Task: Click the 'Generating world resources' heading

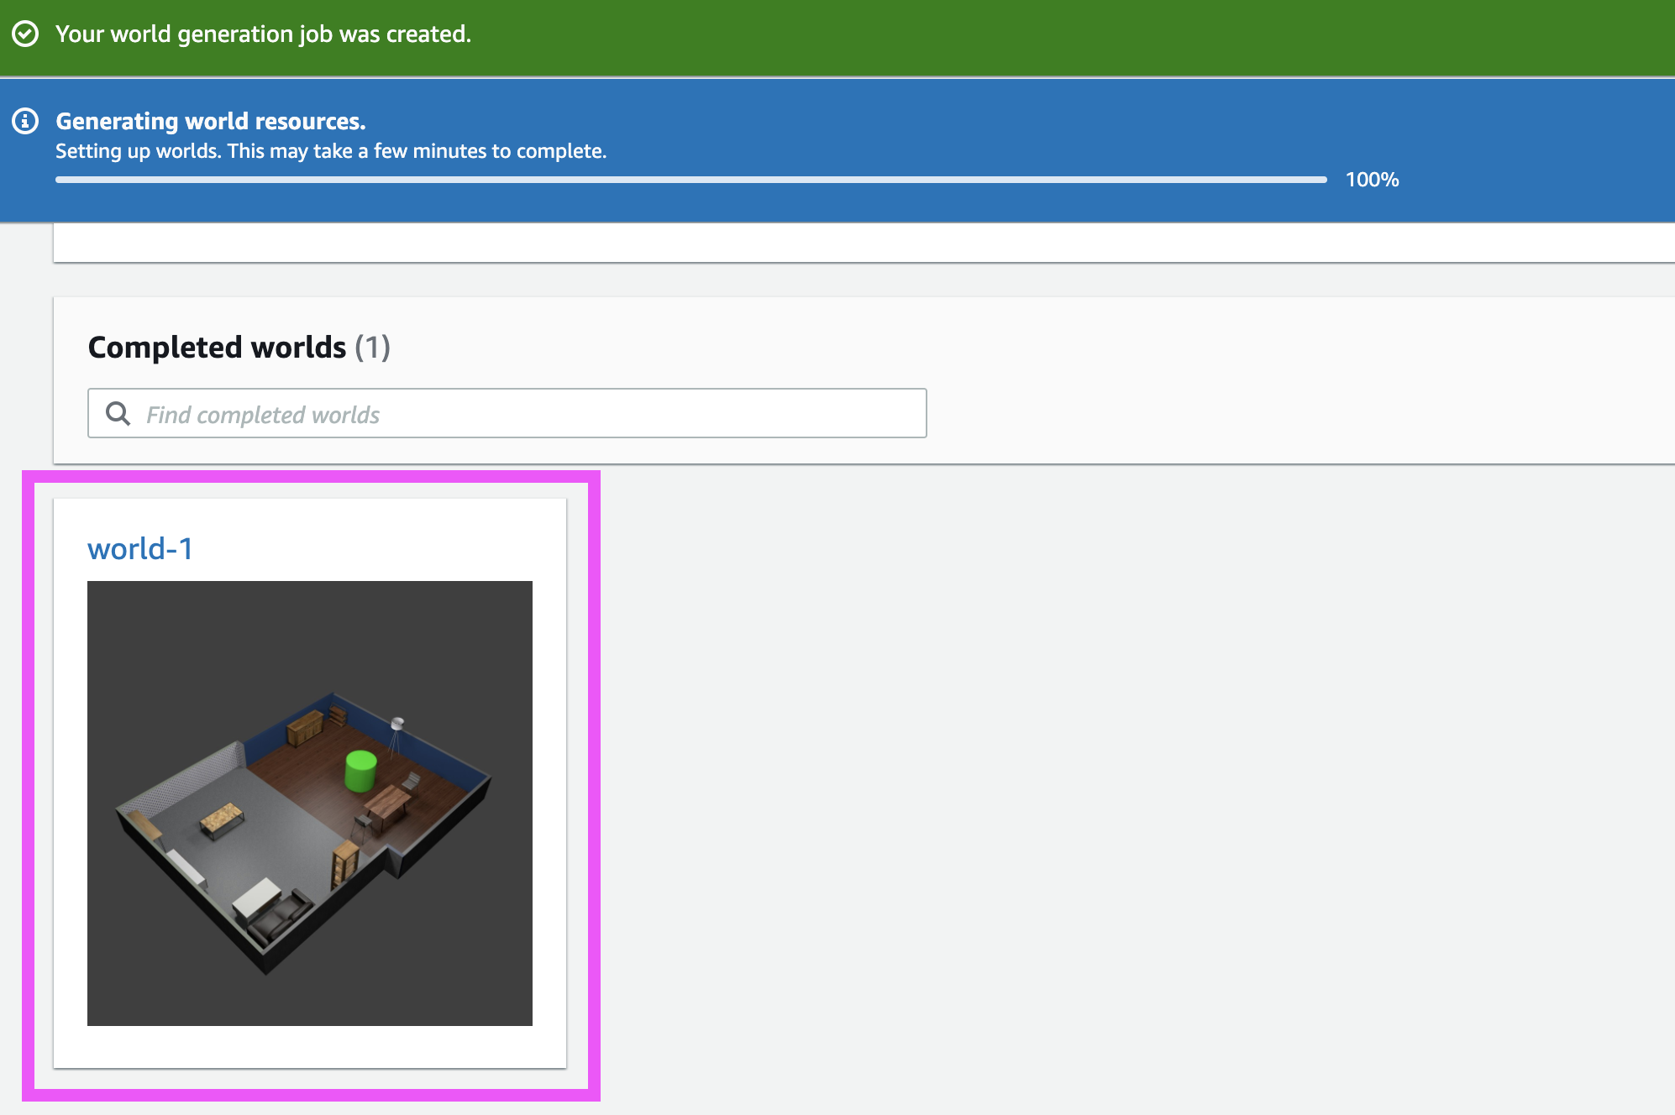Action: click(x=210, y=122)
